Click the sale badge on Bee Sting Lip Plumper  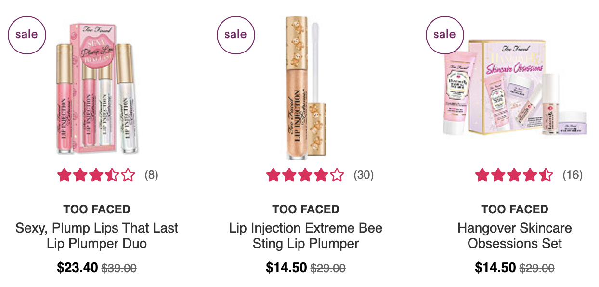235,35
